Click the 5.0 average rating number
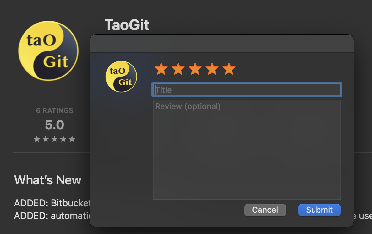 [x=55, y=125]
